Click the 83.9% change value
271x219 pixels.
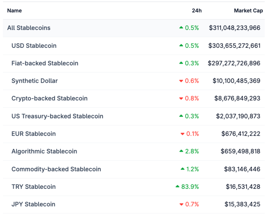190,187
